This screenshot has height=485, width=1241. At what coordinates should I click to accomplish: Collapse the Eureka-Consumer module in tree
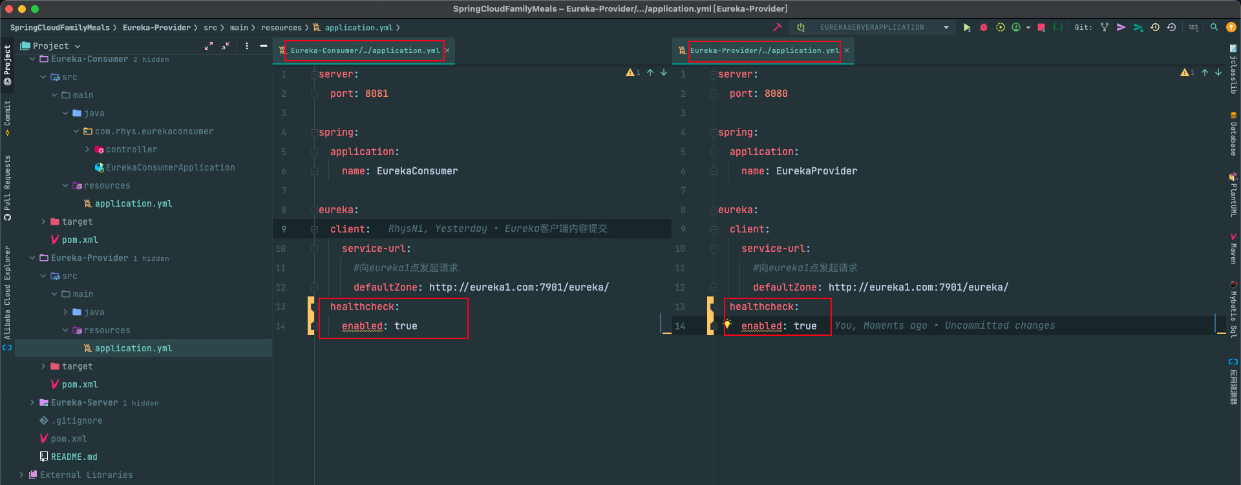point(32,59)
